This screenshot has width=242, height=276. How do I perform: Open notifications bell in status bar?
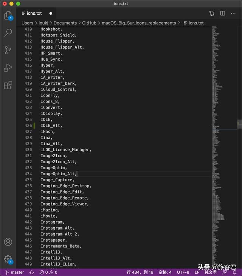234,273
